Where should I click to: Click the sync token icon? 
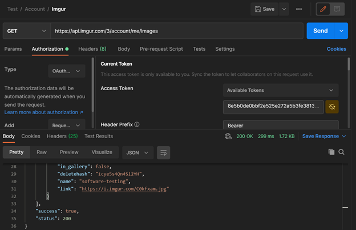click(x=332, y=106)
